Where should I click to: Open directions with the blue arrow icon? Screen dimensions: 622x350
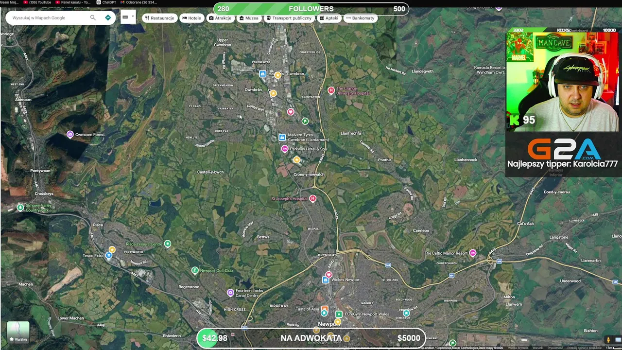coord(108,17)
